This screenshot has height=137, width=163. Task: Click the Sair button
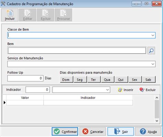coord(121,131)
